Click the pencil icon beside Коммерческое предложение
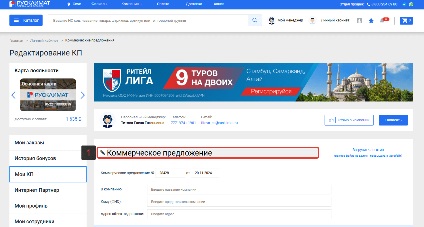 (103, 152)
